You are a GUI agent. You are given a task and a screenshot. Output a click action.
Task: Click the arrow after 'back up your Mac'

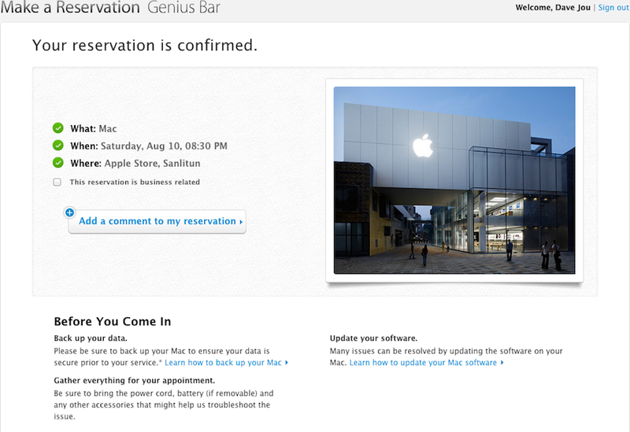[x=287, y=363]
